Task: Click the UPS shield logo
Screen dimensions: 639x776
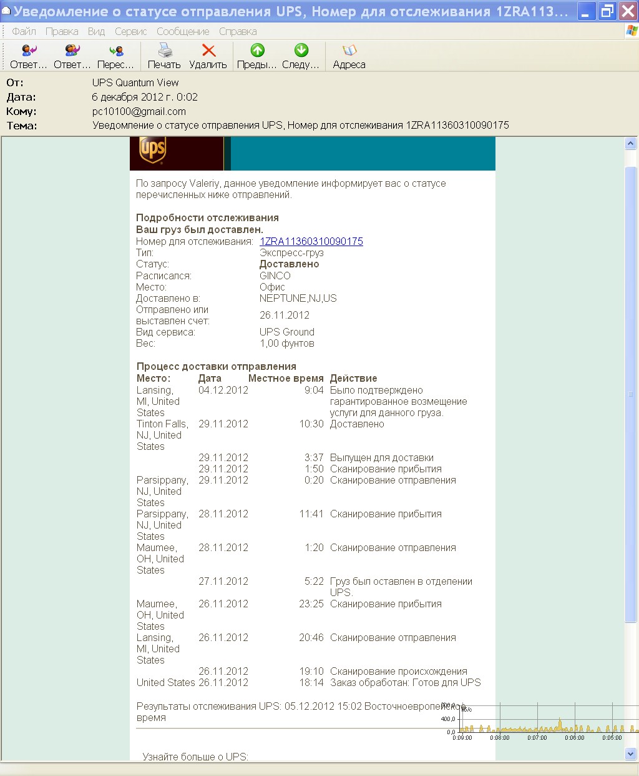Action: coord(152,151)
